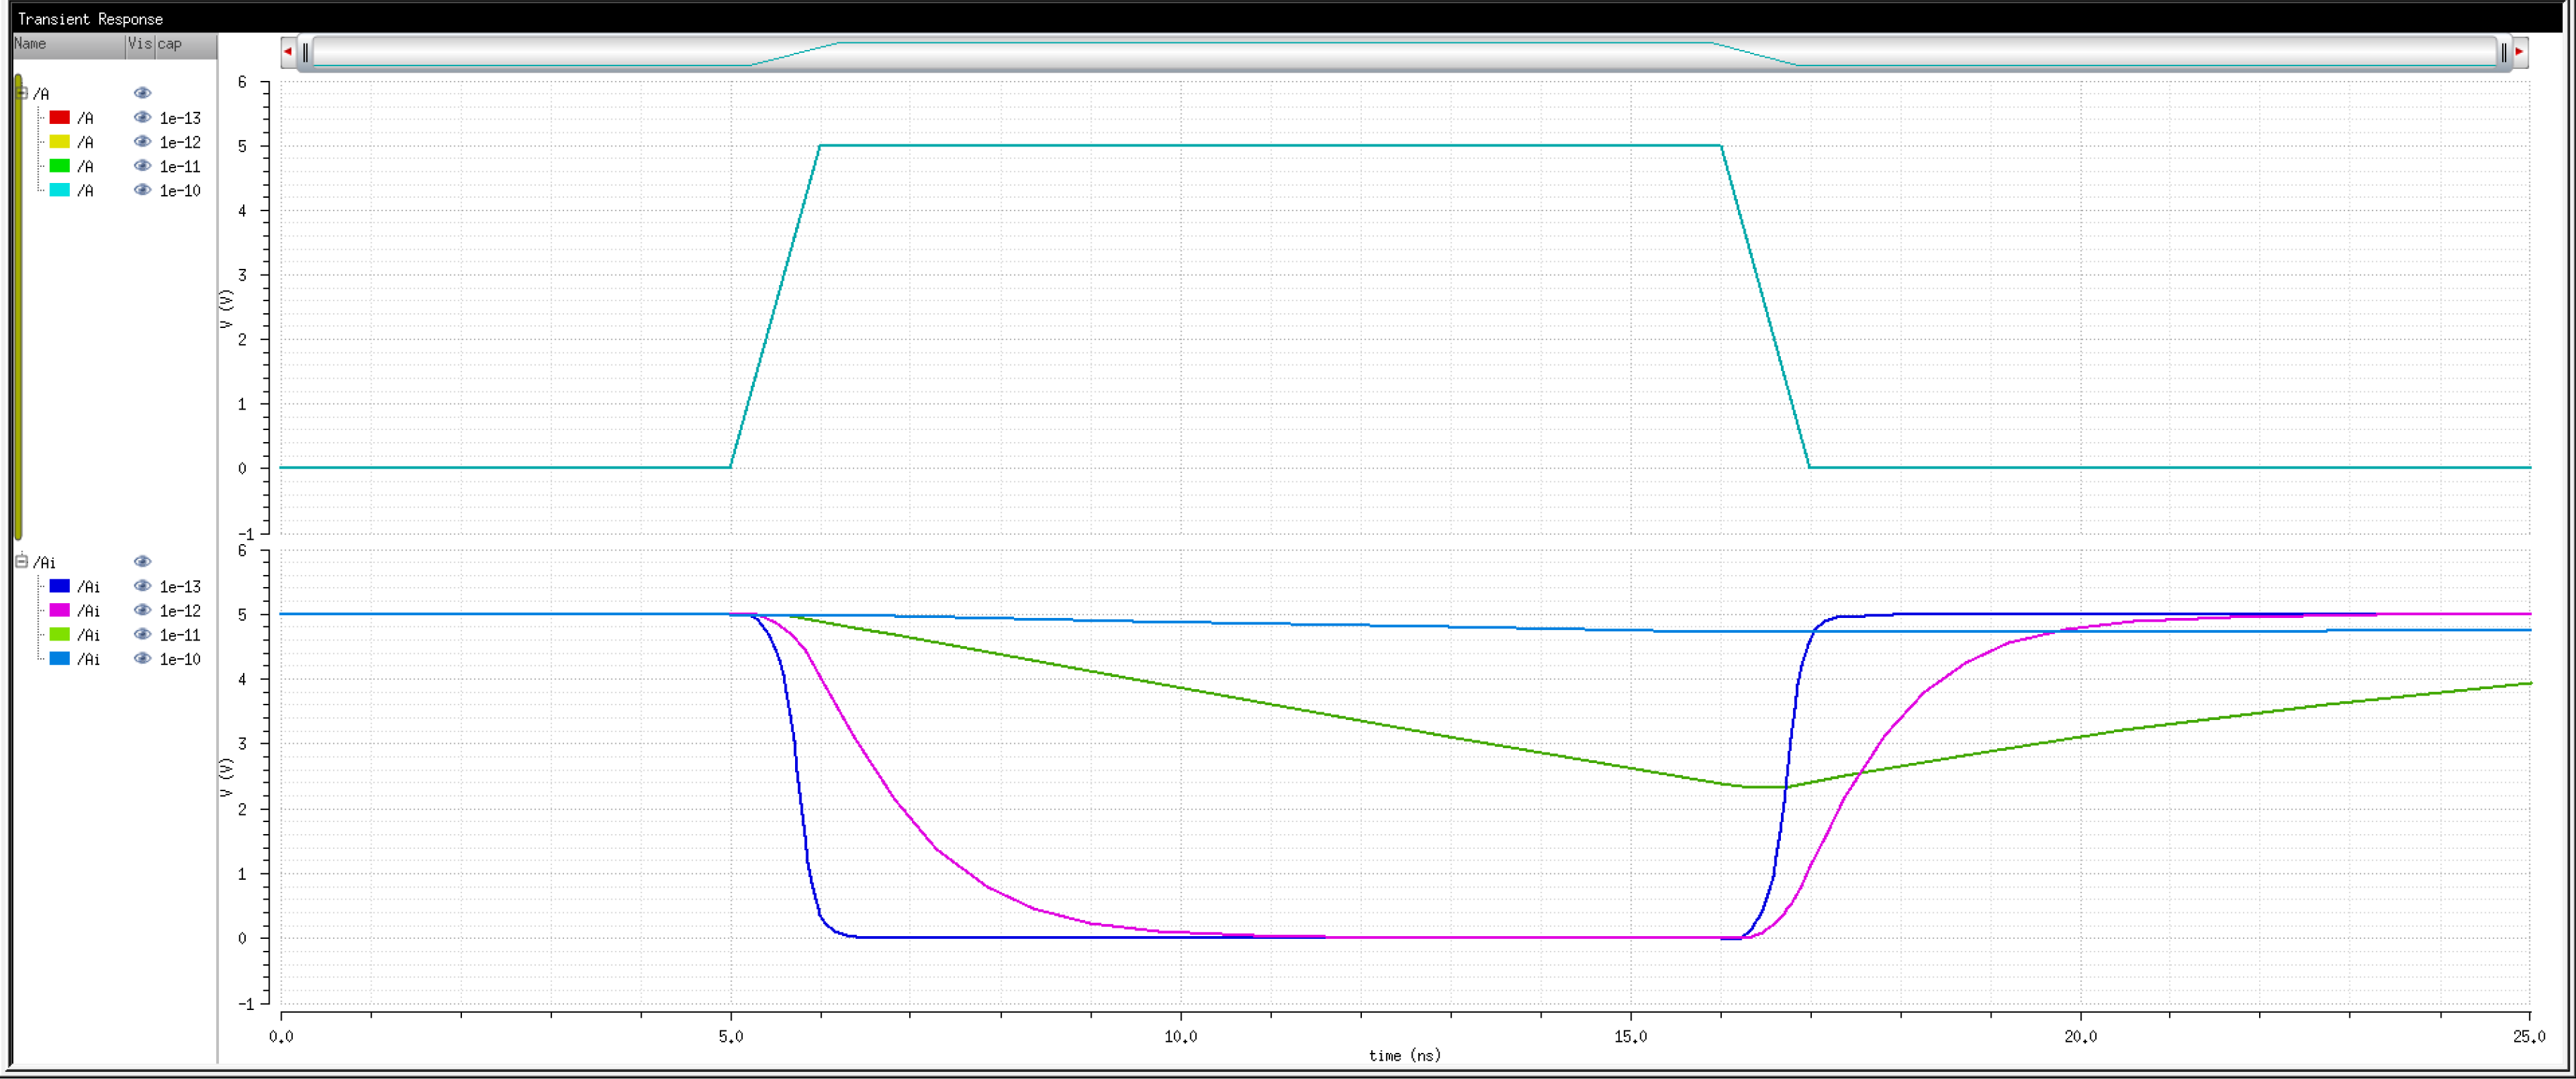This screenshot has width=2576, height=1079.
Task: Hide the /A 1e-10 cyan trace
Action: 142,190
